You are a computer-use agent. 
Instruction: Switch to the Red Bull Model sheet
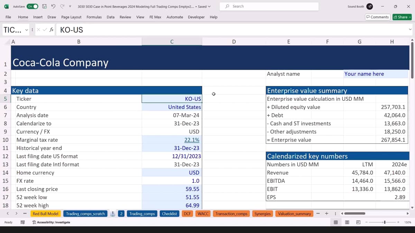[x=46, y=214]
